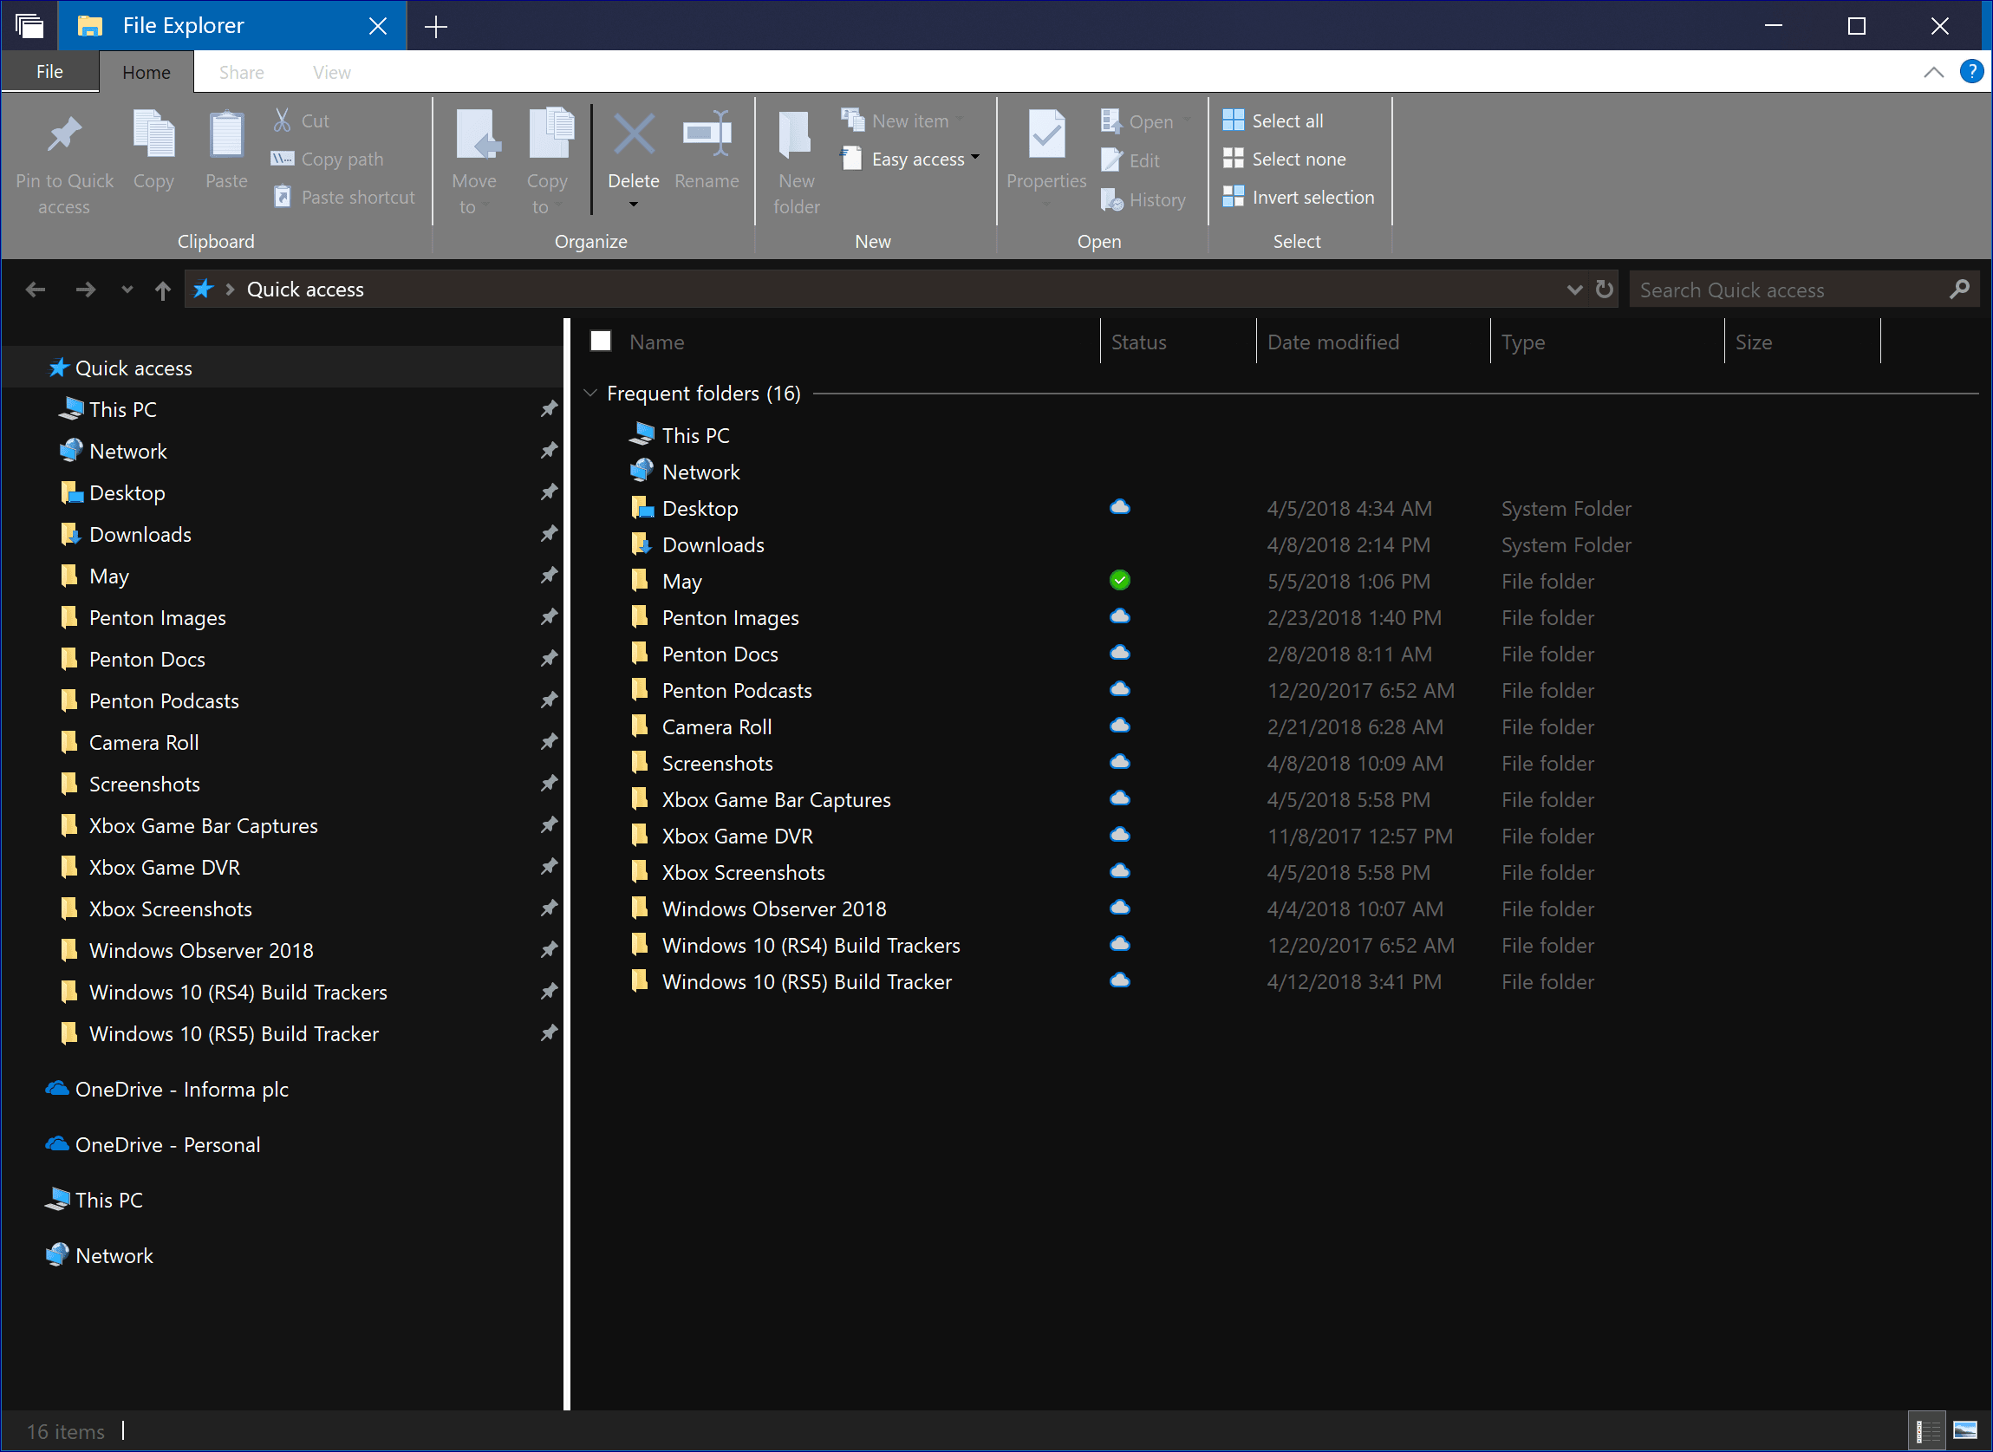This screenshot has height=1452, width=1993.
Task: Open the help question mark icon
Action: pyautogui.click(x=1971, y=72)
